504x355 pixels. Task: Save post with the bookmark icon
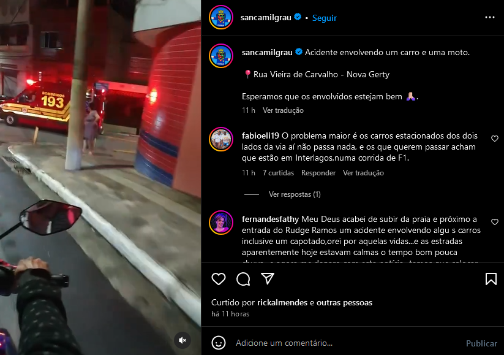click(x=491, y=279)
